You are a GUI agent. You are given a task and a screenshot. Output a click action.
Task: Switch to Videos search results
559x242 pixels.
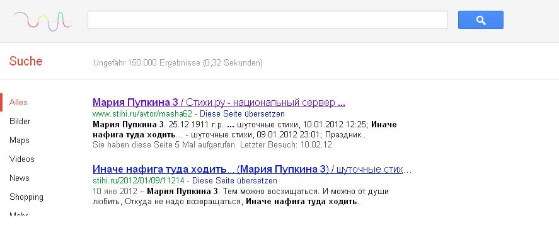(x=22, y=159)
